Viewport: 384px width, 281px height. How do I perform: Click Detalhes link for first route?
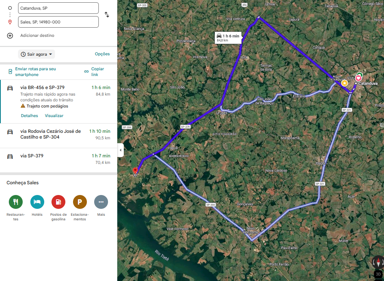pyautogui.click(x=29, y=116)
